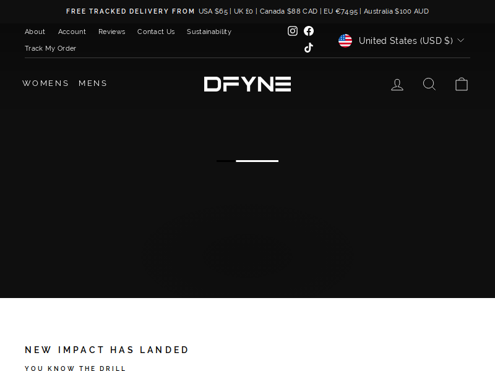Click the DFYNE logo
The width and height of the screenshot is (495, 371).
pyautogui.click(x=247, y=84)
